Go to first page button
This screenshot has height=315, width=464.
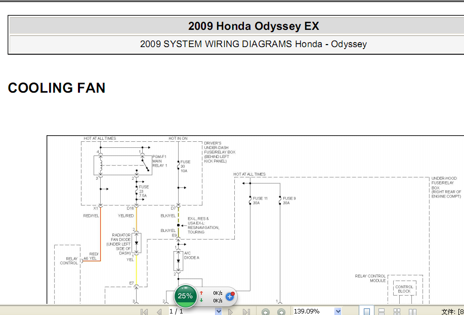point(144,311)
